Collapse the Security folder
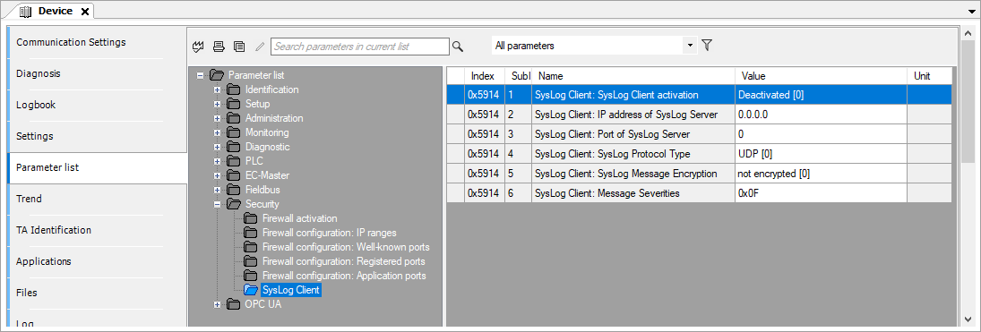This screenshot has width=981, height=332. (217, 204)
